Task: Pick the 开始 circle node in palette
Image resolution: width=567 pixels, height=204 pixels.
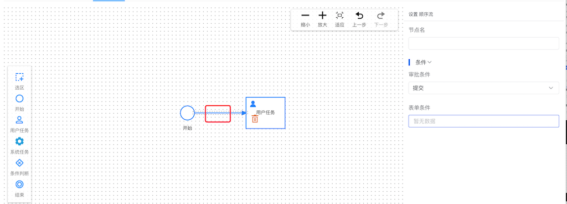Action: (x=19, y=98)
